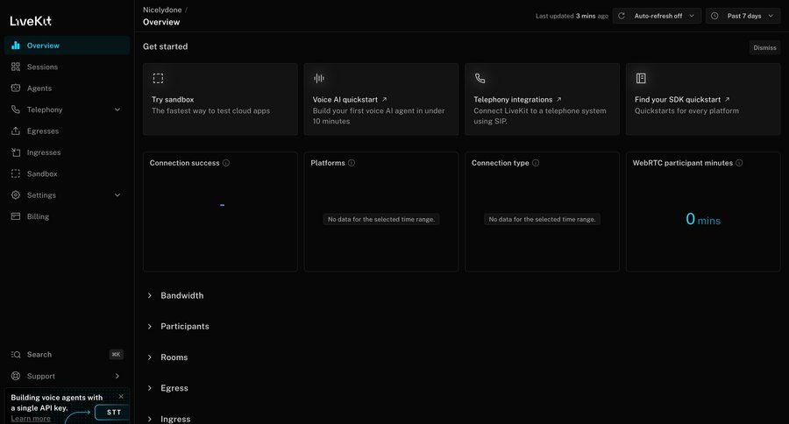
Task: Open the Ingresses page
Action: pyautogui.click(x=67, y=152)
